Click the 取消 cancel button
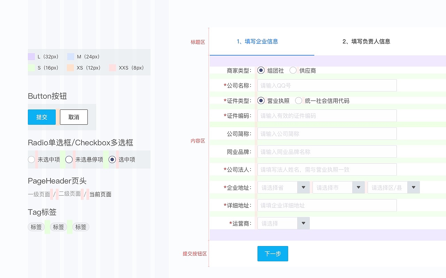Viewport: 446px width, 278px height. coord(74,117)
